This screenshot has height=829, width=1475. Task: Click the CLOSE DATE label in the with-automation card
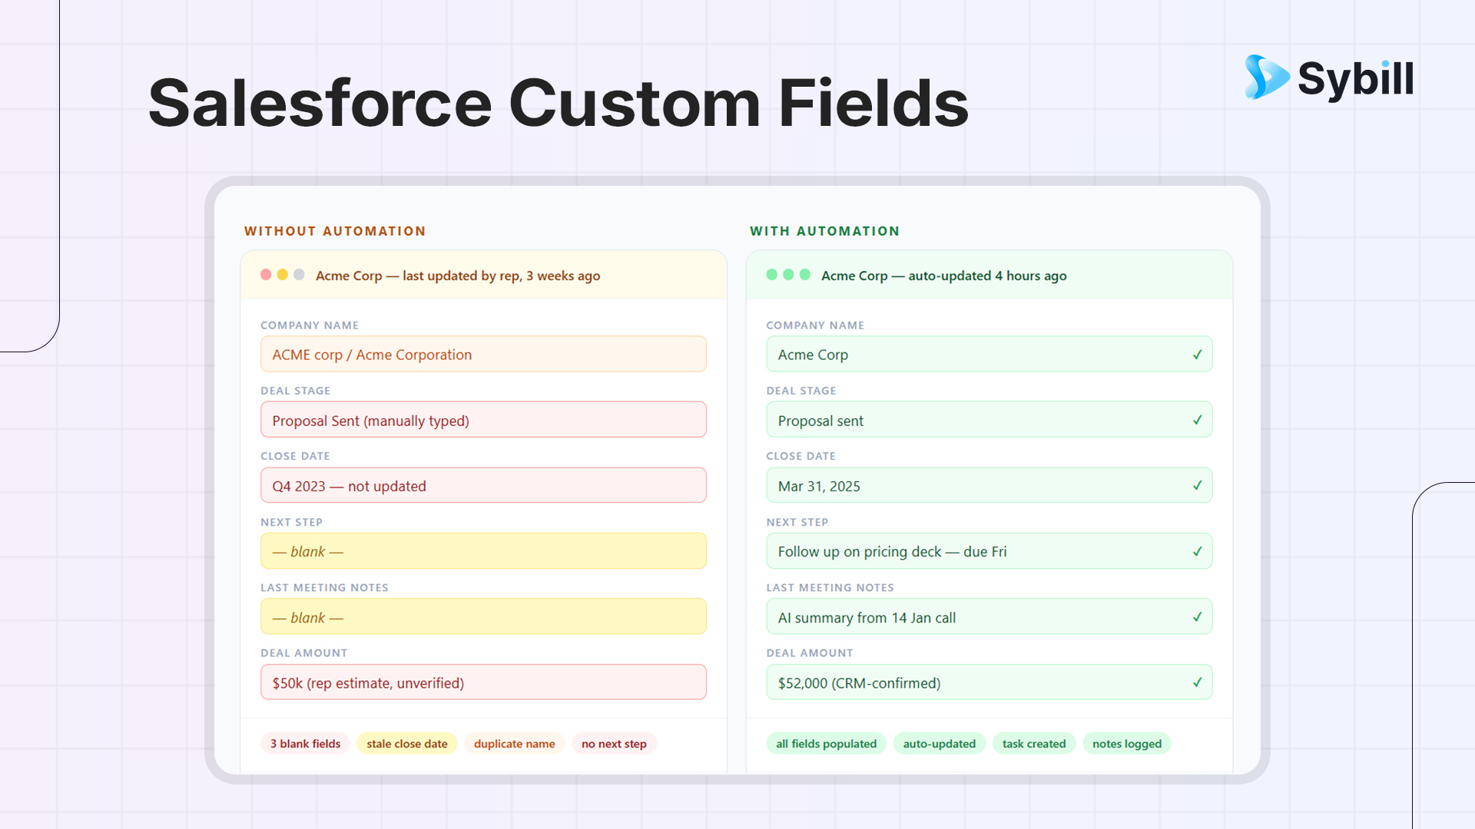(x=800, y=456)
